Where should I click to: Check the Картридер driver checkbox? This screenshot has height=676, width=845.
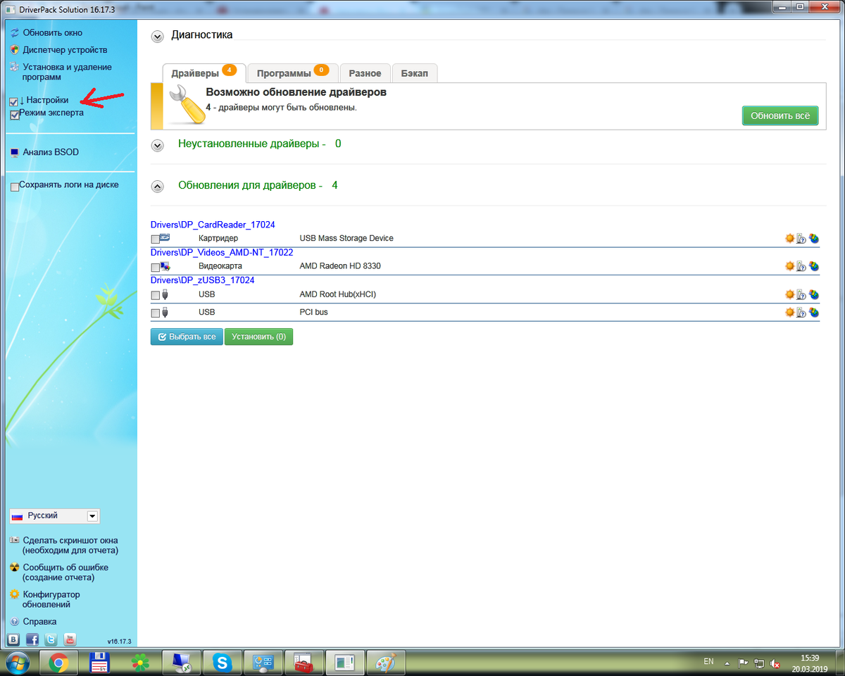(x=155, y=239)
